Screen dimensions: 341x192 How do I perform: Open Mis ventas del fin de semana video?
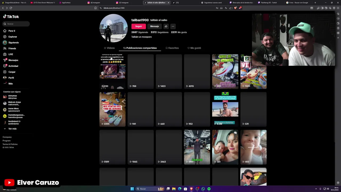(x=112, y=109)
